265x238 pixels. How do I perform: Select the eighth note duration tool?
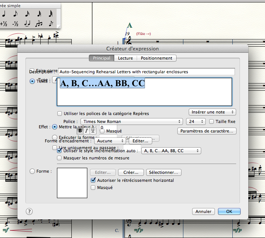click(16, 14)
